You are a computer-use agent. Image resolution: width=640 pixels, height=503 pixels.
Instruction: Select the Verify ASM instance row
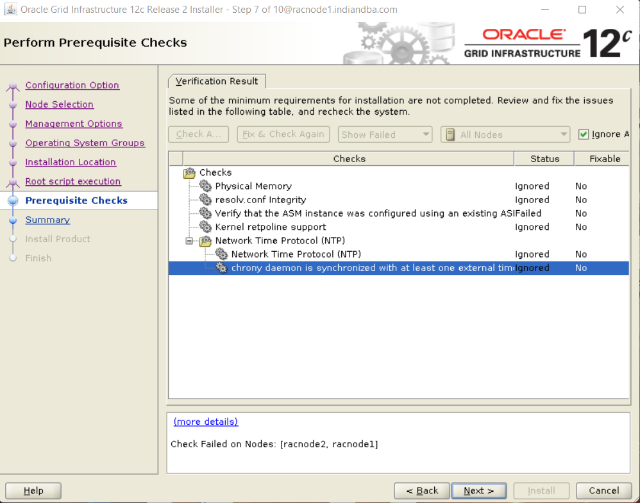tap(399, 213)
